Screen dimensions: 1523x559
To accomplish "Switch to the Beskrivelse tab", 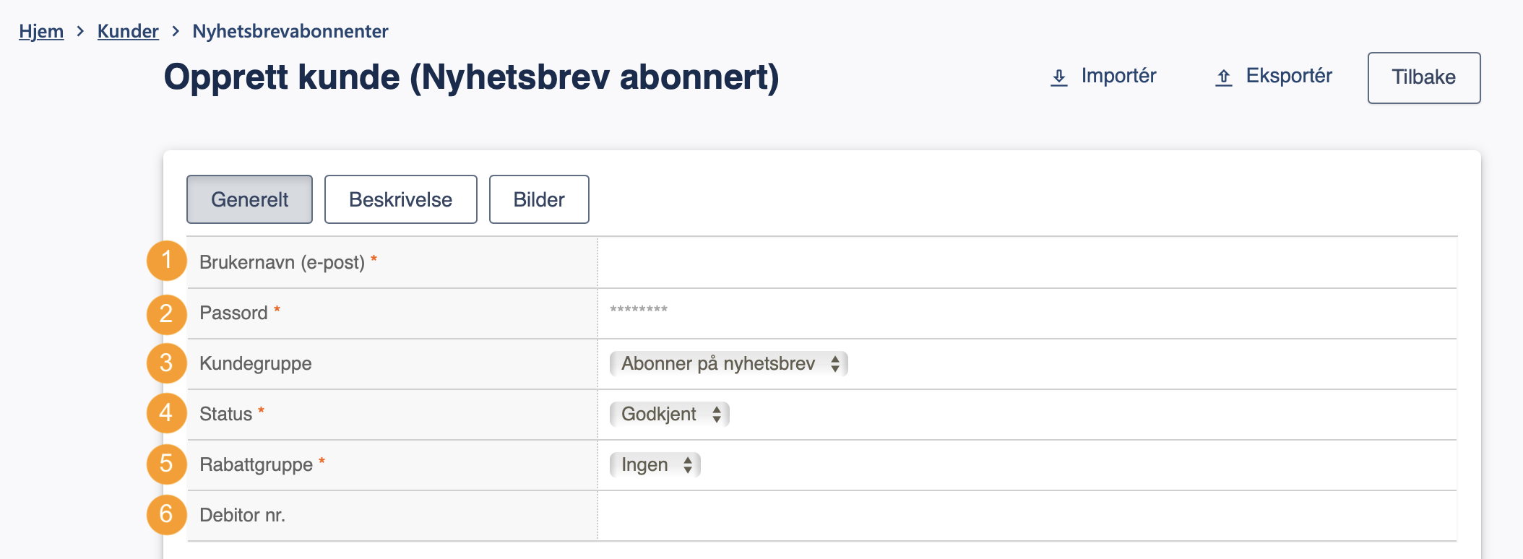I will (400, 199).
